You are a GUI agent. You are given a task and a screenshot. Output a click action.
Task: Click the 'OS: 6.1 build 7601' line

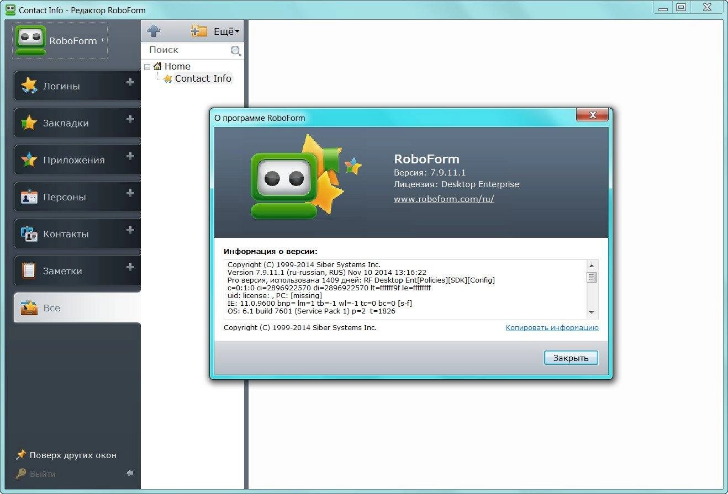(312, 311)
